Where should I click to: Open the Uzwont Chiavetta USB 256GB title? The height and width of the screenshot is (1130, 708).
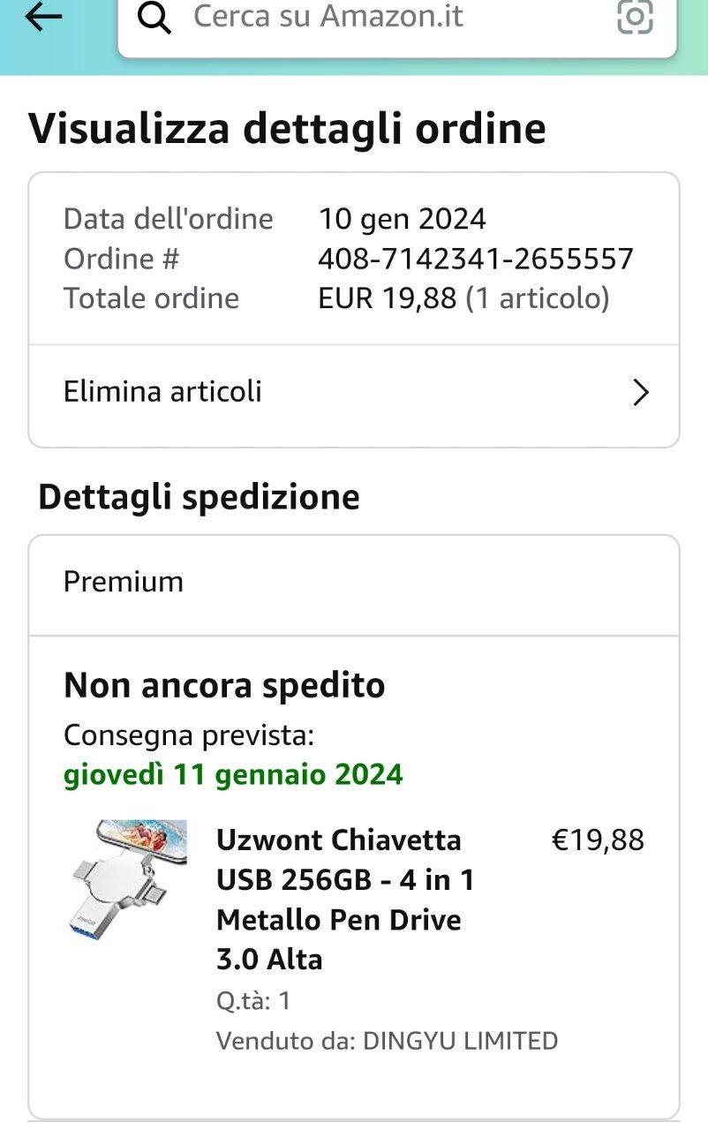[x=344, y=899]
